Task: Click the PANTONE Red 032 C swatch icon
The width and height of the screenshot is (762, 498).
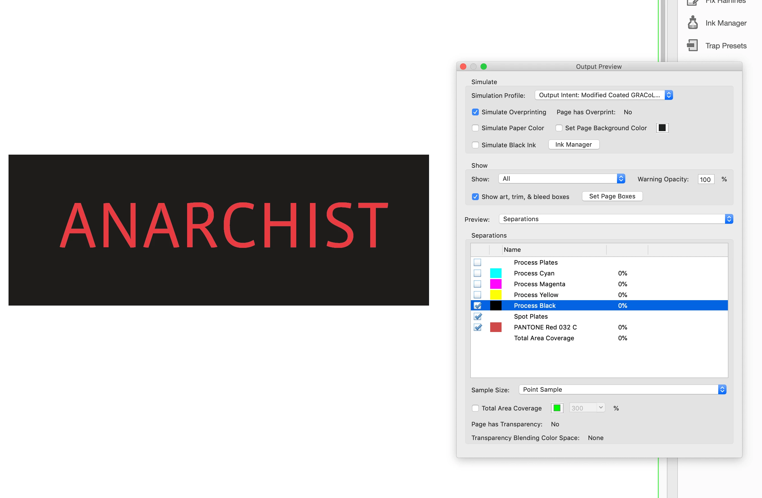Action: (495, 327)
